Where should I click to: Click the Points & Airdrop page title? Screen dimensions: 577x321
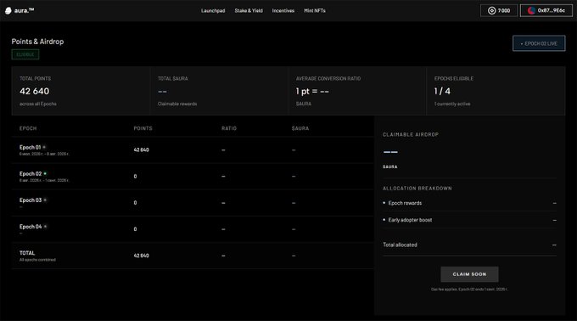(x=37, y=42)
